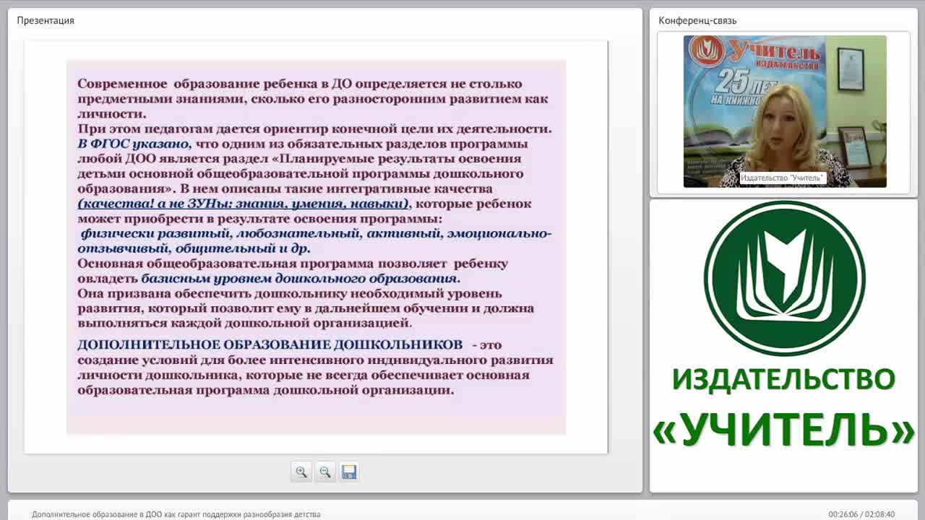Click the presenter webcam video
925x520 pixels.
[785, 111]
